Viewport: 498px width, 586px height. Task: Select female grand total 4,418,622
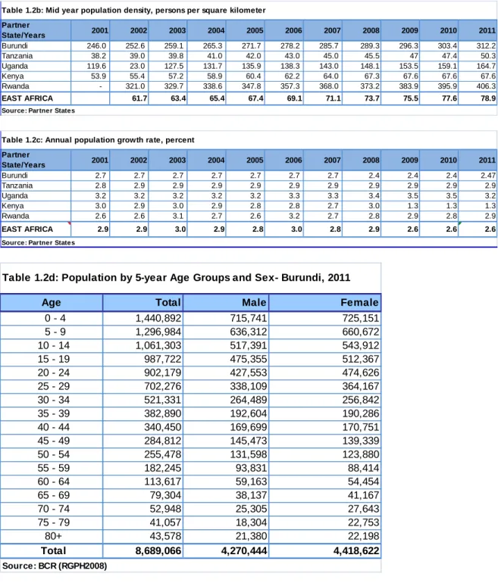click(x=356, y=550)
